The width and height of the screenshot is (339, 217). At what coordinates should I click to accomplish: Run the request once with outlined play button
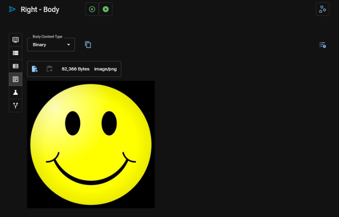pos(92,9)
